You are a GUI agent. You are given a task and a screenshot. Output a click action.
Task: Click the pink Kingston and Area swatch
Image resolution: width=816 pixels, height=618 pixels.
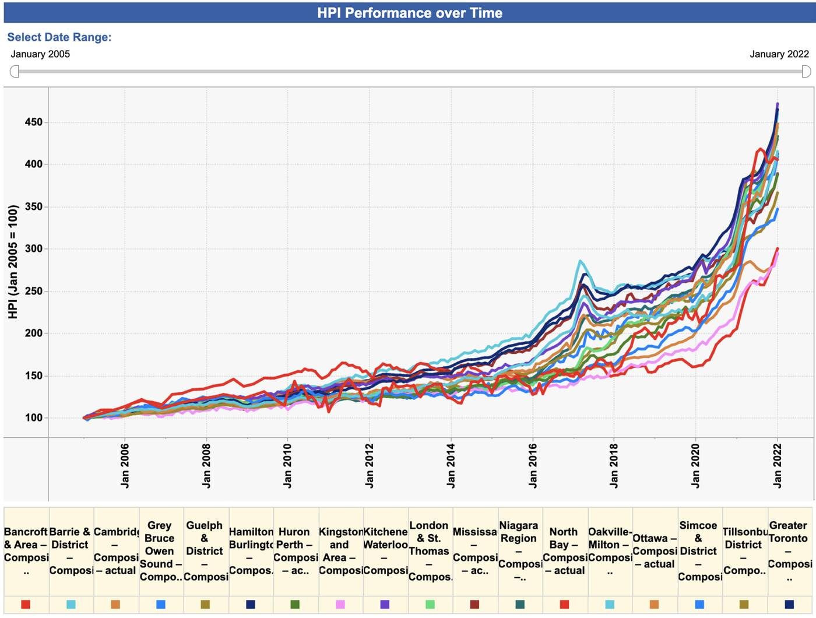pyautogui.click(x=340, y=605)
